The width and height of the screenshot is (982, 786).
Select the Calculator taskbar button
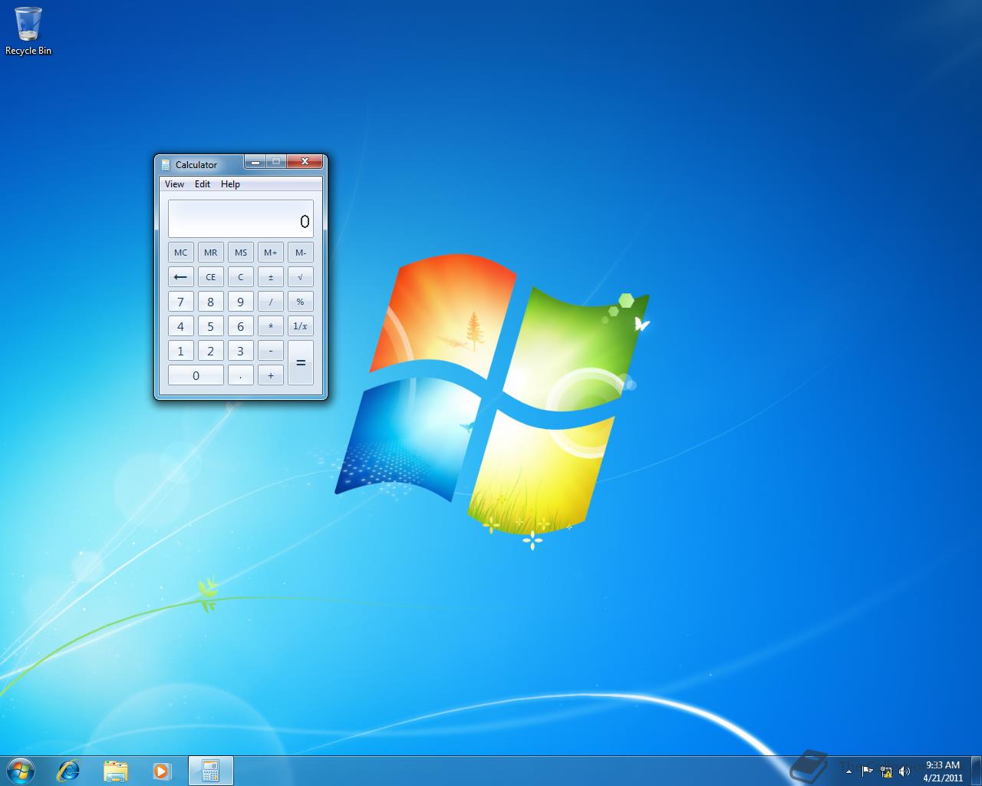[210, 771]
